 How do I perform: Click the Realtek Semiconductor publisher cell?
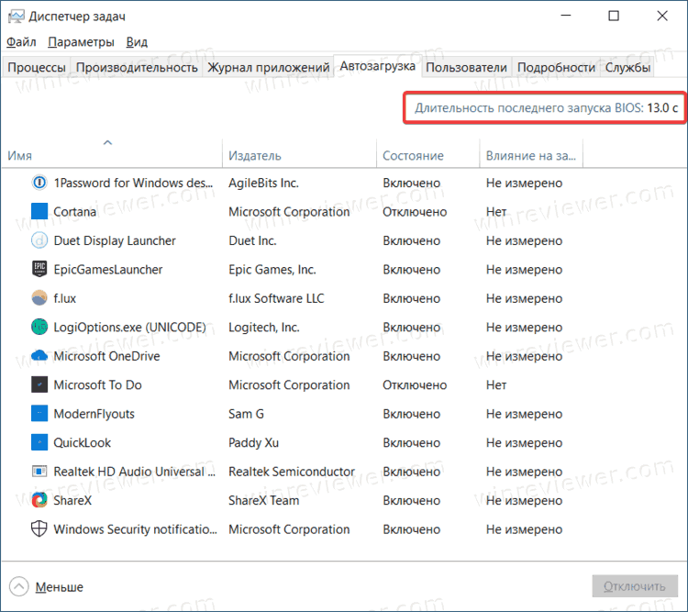(292, 472)
